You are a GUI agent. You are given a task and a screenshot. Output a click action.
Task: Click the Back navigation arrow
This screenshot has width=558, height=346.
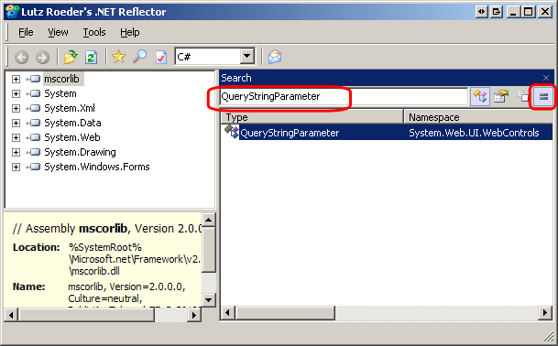(x=22, y=57)
